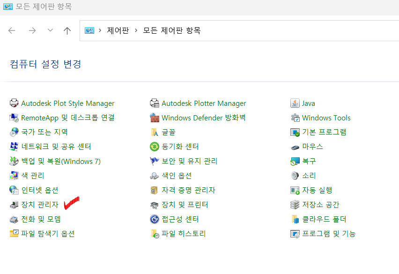Go back with the left arrow button
The height and width of the screenshot is (274, 399).
pos(12,30)
